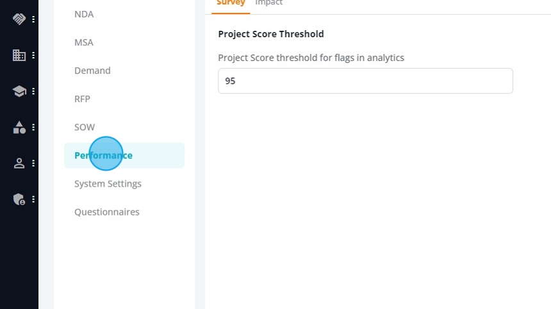Open the person user icon

click(x=19, y=163)
